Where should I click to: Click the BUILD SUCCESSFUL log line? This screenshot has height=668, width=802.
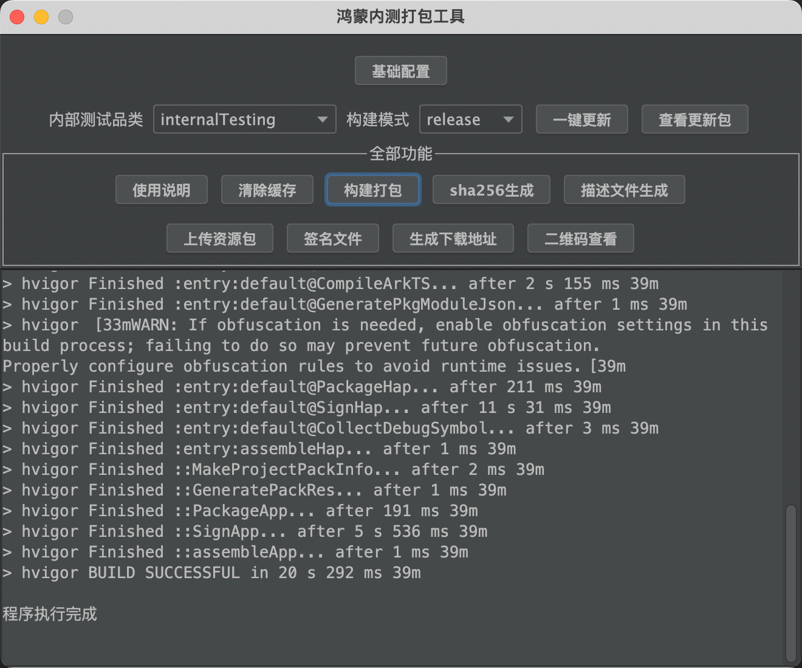[211, 573]
